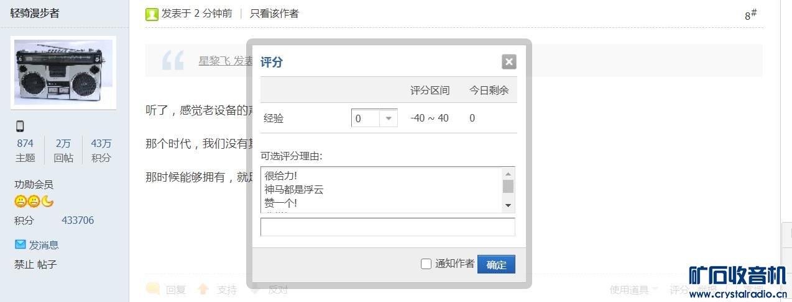Open 只看该作者 author-only filter
Viewport: 792px width, 302px height.
tap(274, 14)
